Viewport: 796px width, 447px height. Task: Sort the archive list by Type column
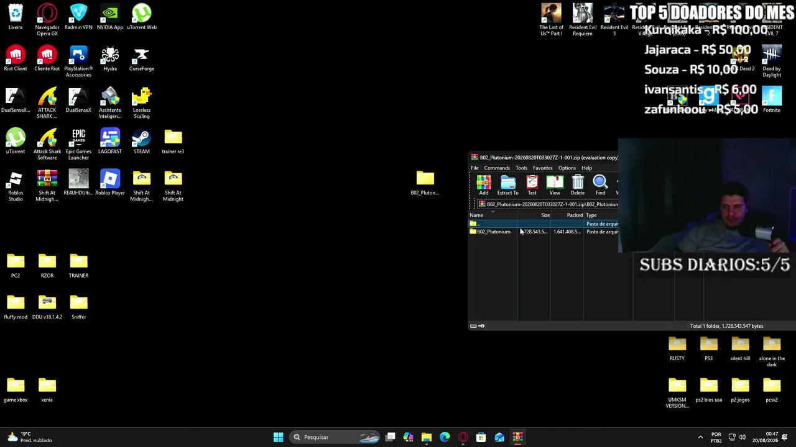pos(601,215)
